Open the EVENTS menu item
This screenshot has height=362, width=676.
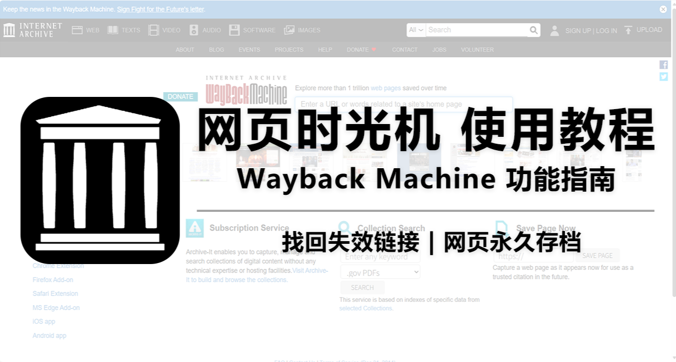tap(249, 50)
